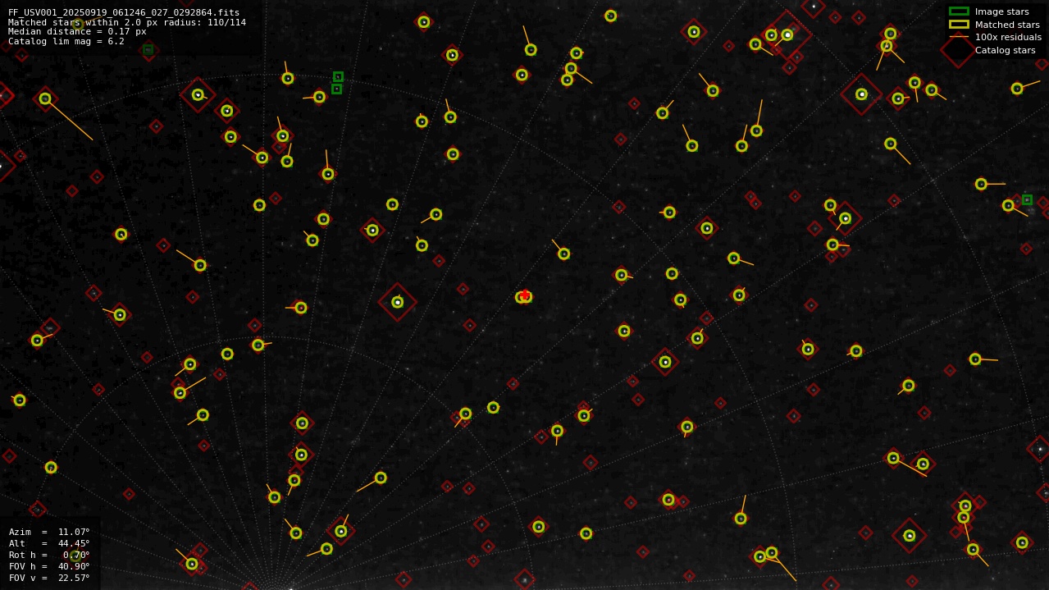The height and width of the screenshot is (590, 1049).
Task: Click the 'Rot h' rotation readout
Action: coord(49,555)
